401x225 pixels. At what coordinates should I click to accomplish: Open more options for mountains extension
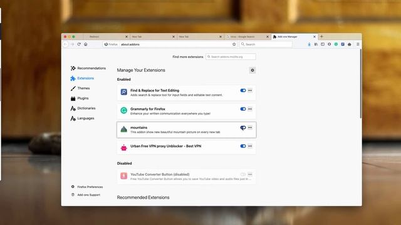250,127
